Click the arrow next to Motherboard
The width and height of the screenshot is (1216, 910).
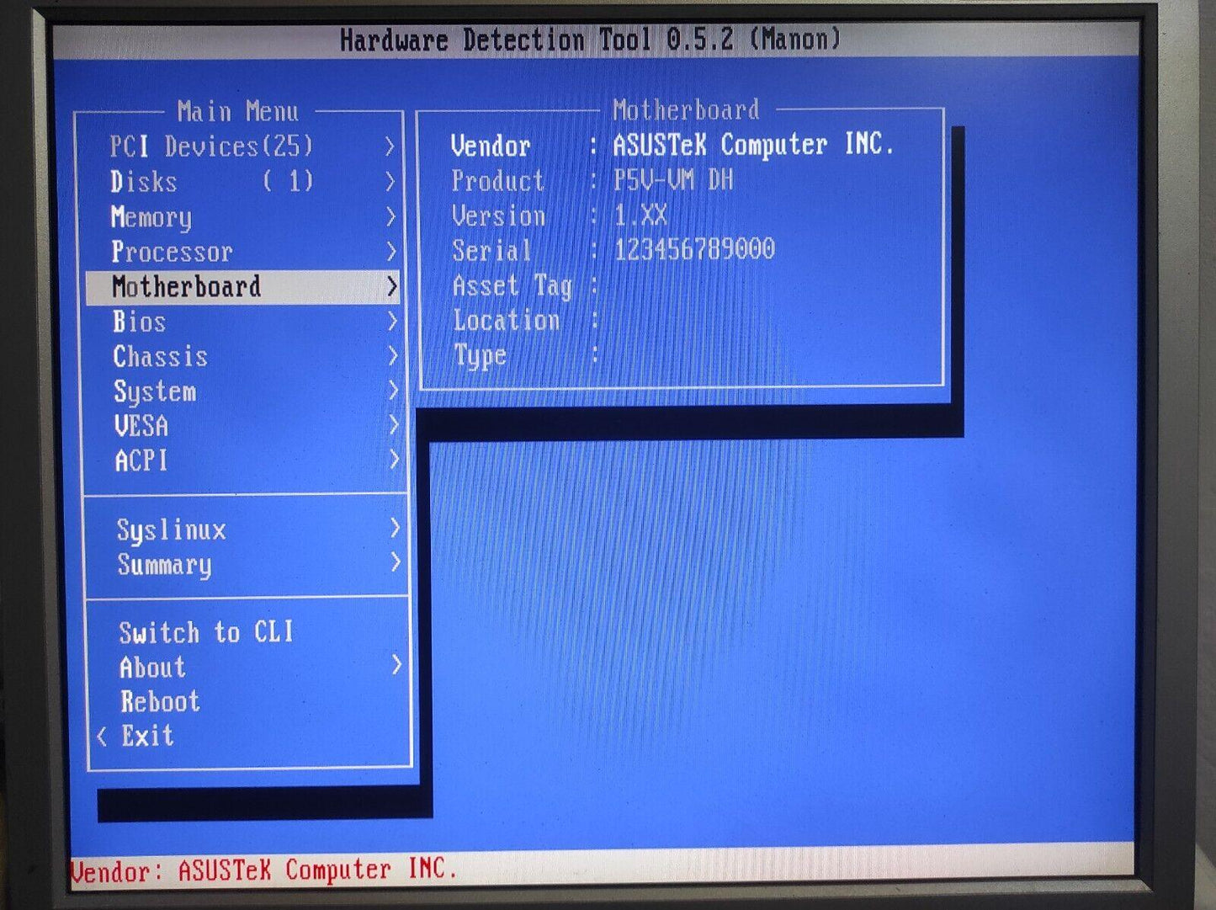click(391, 287)
